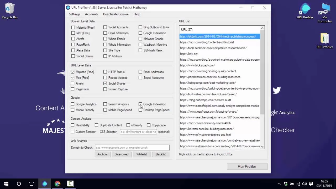This screenshot has width=336, height=189.
Task: Check the battery status tray icon
Action: pyautogui.click(x=292, y=184)
